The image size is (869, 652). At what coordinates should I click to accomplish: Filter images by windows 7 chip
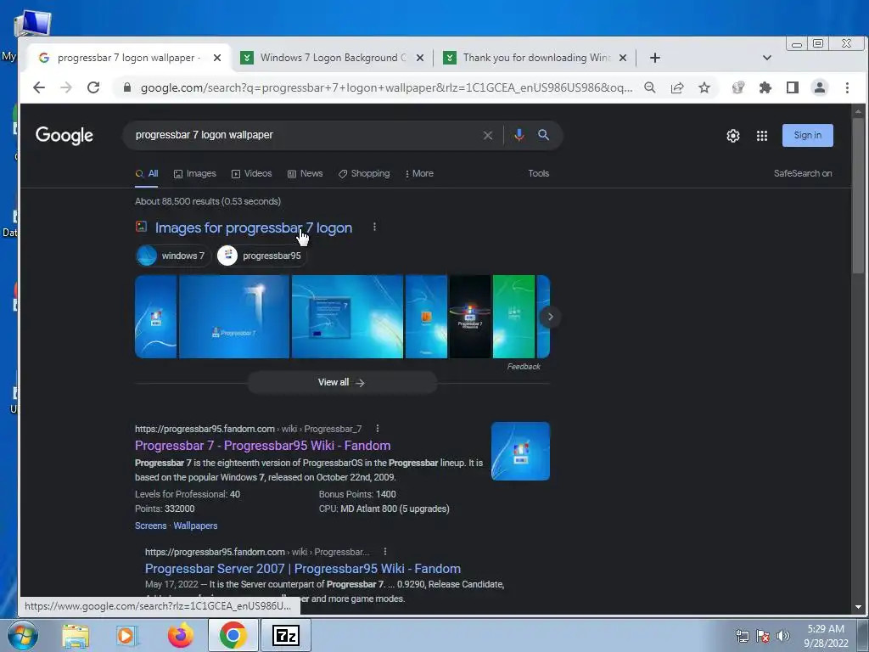point(173,256)
